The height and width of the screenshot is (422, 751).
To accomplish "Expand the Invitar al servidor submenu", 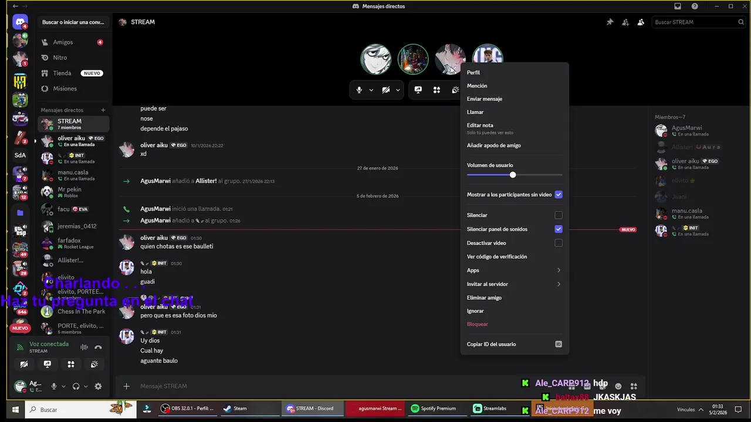I will (x=514, y=284).
